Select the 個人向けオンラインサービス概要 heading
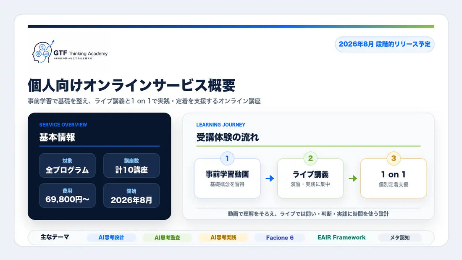This screenshot has height=260, width=462. (x=131, y=86)
